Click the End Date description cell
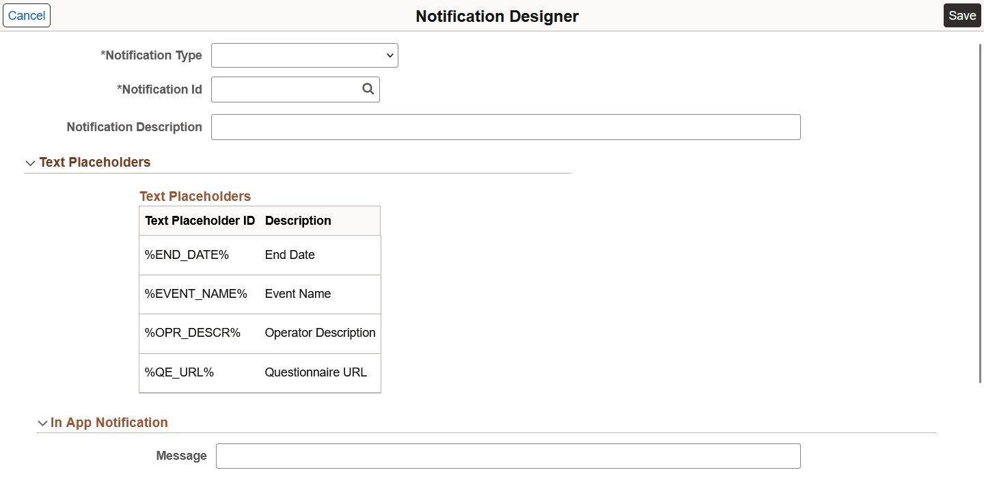Image resolution: width=984 pixels, height=481 pixels. (289, 254)
